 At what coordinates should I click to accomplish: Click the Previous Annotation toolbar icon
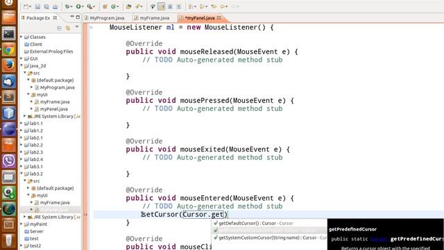pos(202,6)
